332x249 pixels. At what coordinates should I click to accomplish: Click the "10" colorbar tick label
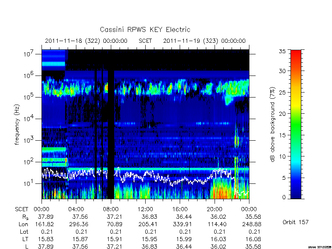282,156
